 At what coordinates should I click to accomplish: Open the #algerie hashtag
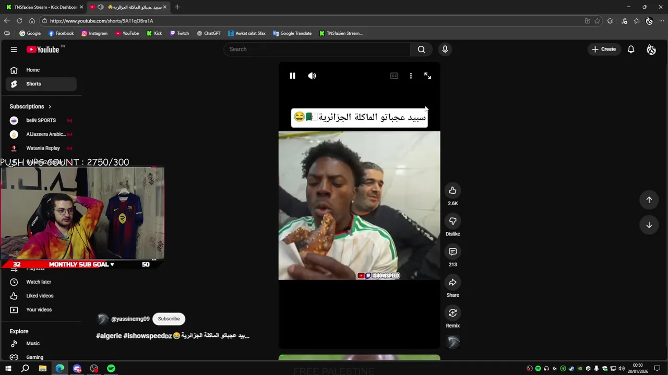point(109,336)
